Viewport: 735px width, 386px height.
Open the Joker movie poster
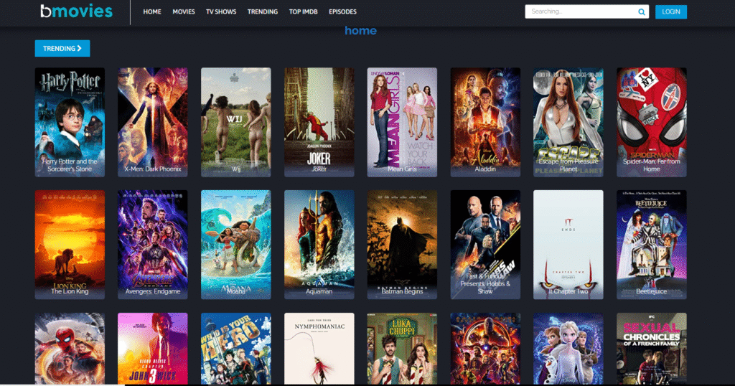pos(319,122)
